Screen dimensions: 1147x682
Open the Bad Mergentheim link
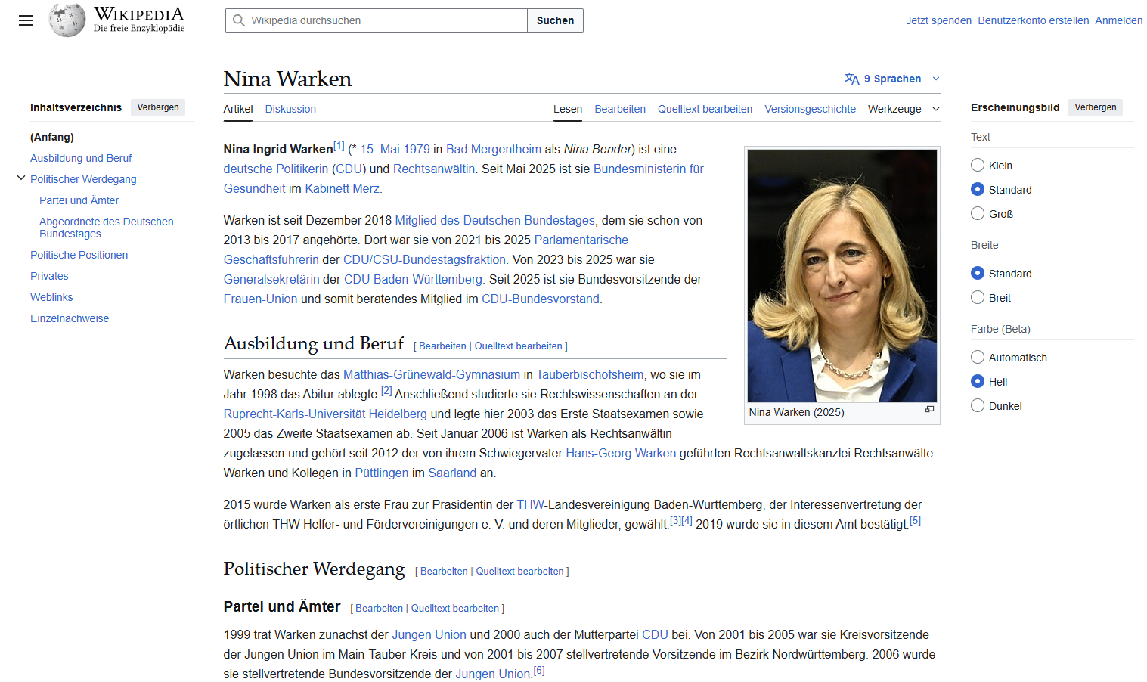click(494, 149)
